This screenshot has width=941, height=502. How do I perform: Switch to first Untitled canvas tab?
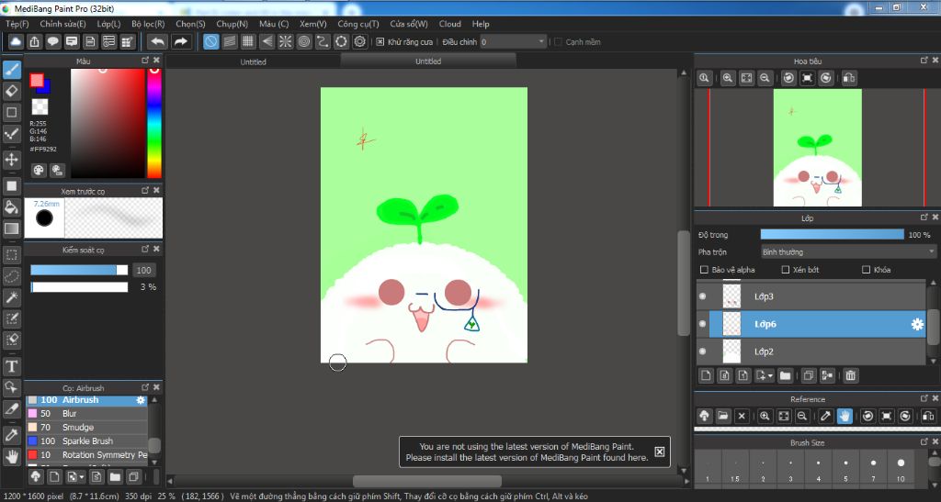pyautogui.click(x=254, y=61)
